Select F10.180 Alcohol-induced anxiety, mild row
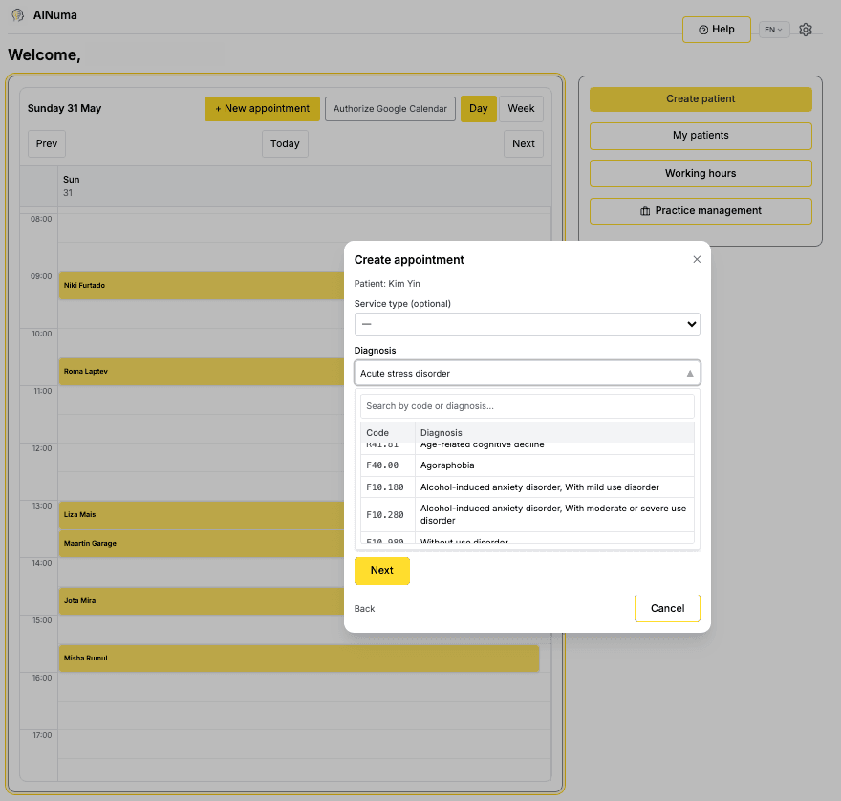The height and width of the screenshot is (801, 841). coord(527,487)
